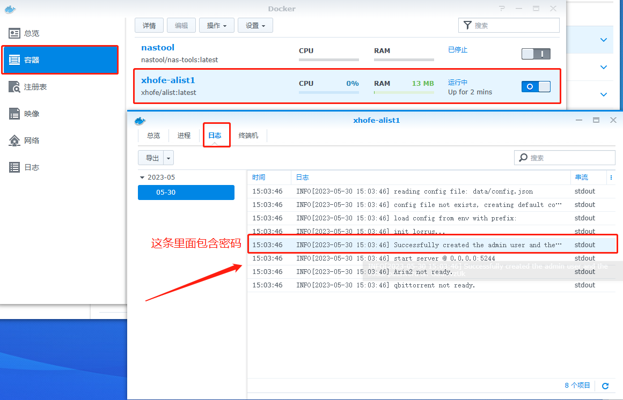Switch to the 终端机 terminal tab

248,136
